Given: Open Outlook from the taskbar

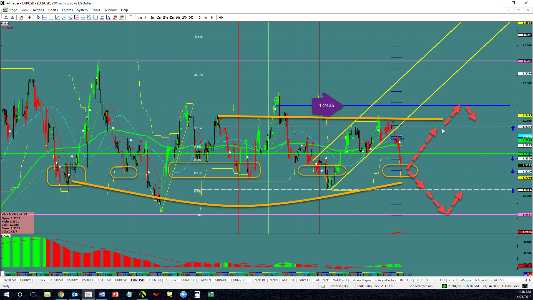Looking at the screenshot, I should point(75,294).
